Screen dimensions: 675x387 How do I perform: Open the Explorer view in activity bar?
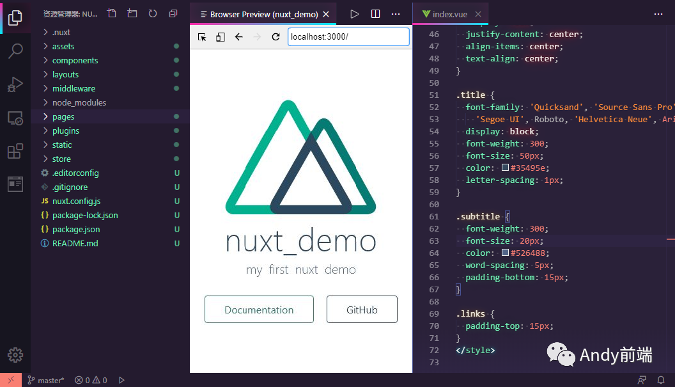(x=15, y=17)
